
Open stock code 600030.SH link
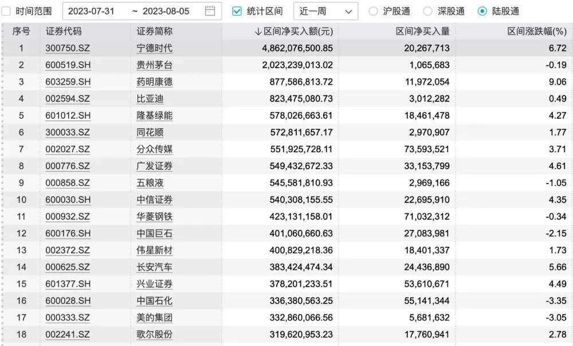point(68,200)
